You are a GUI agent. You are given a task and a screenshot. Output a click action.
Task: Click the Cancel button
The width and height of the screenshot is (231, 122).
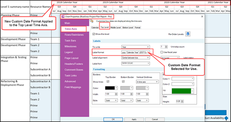[155, 119]
